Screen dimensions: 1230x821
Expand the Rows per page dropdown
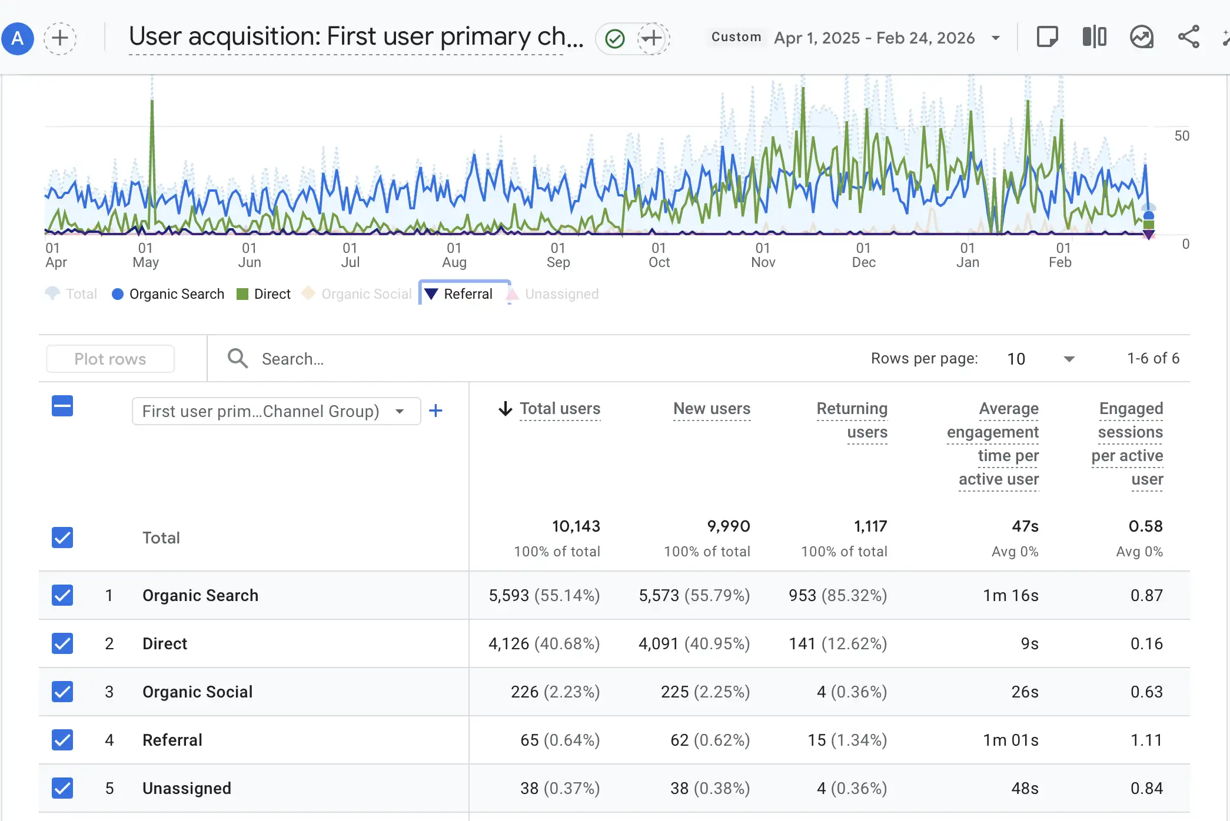coord(1069,359)
